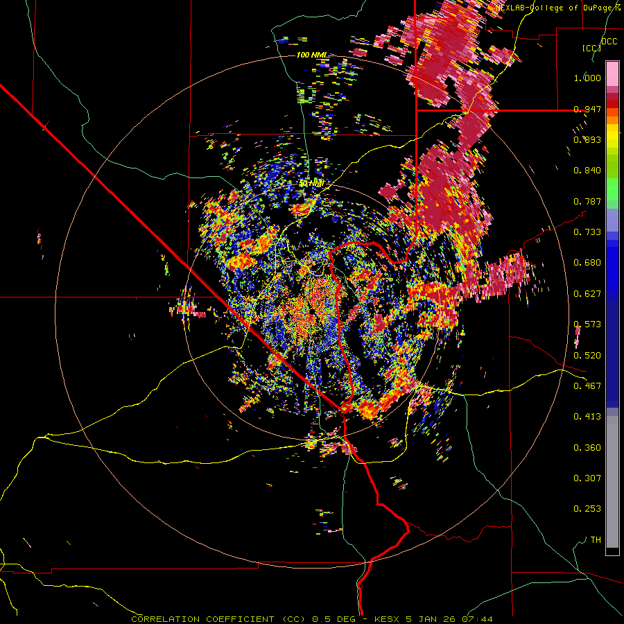Image resolution: width=624 pixels, height=624 pixels.
Task: Click the [CC] legend unit label
Action: coord(591,48)
